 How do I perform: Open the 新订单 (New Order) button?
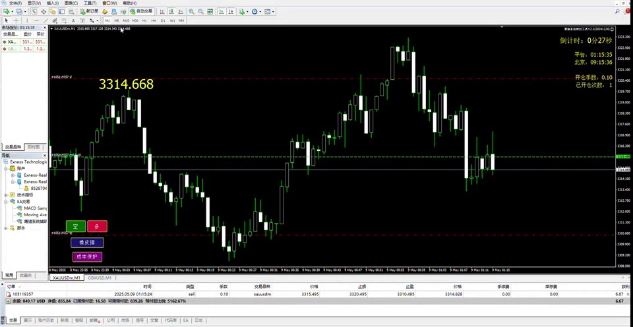(x=89, y=12)
